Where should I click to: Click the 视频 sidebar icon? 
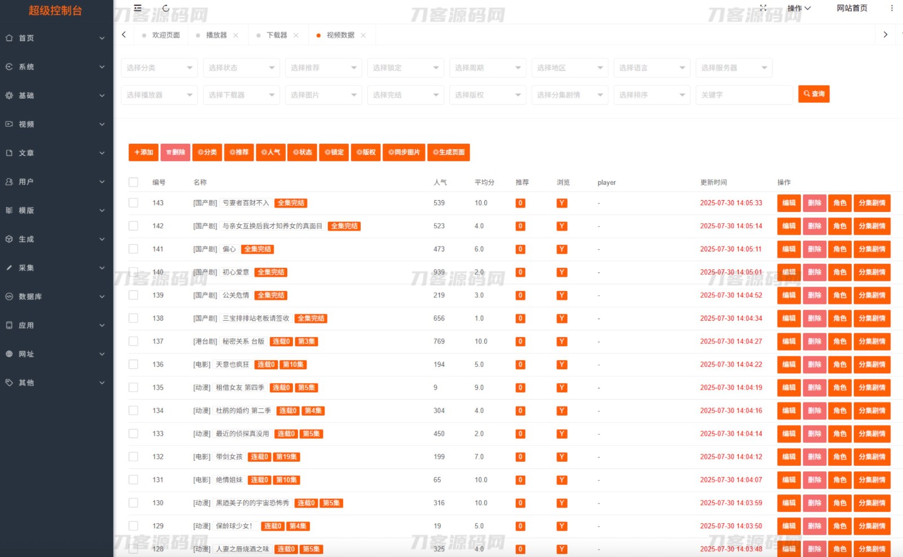coord(9,124)
